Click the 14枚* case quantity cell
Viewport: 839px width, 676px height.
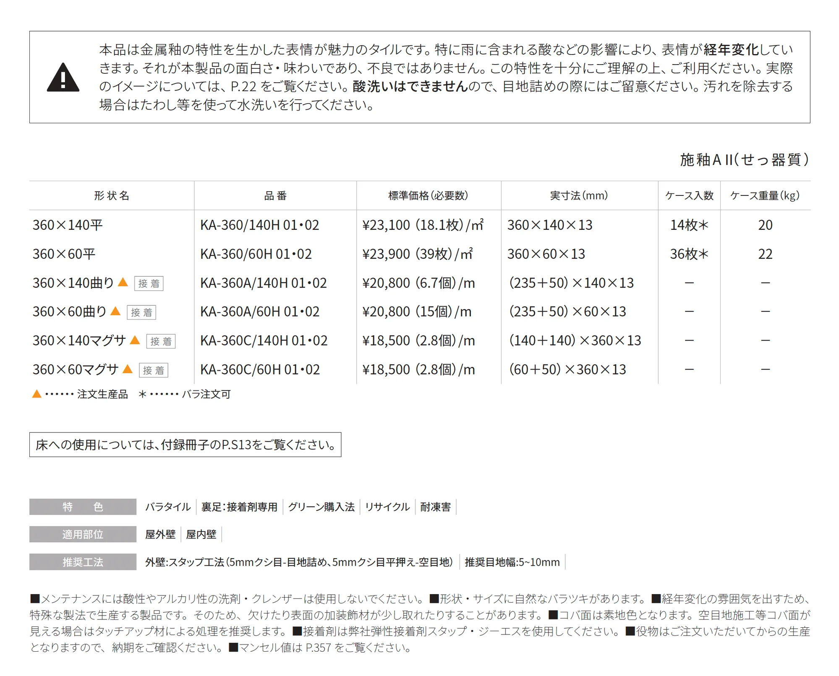tap(689, 225)
